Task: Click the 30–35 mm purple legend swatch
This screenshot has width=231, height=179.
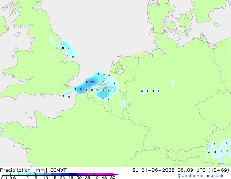Action: click(x=82, y=174)
